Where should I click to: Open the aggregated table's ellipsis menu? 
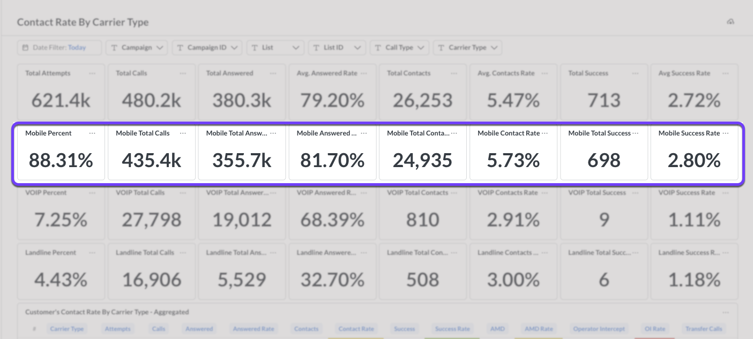[x=726, y=312]
